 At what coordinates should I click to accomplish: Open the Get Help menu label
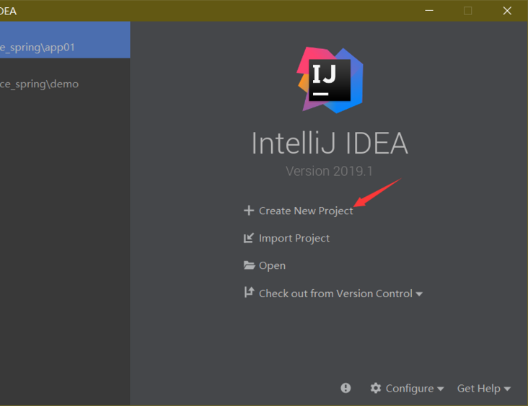478,388
